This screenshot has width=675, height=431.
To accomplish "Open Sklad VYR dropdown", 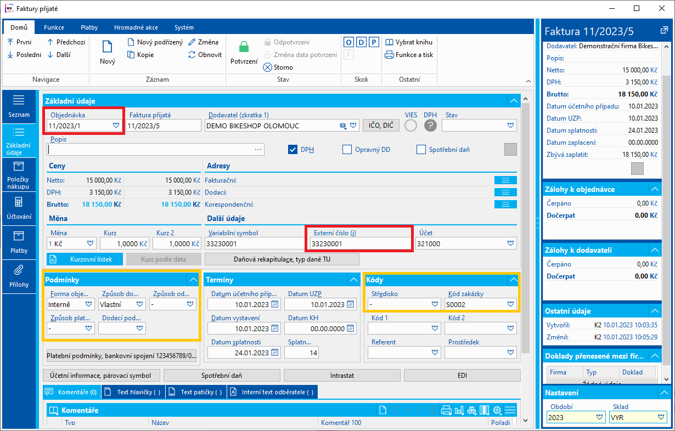I will coord(662,417).
